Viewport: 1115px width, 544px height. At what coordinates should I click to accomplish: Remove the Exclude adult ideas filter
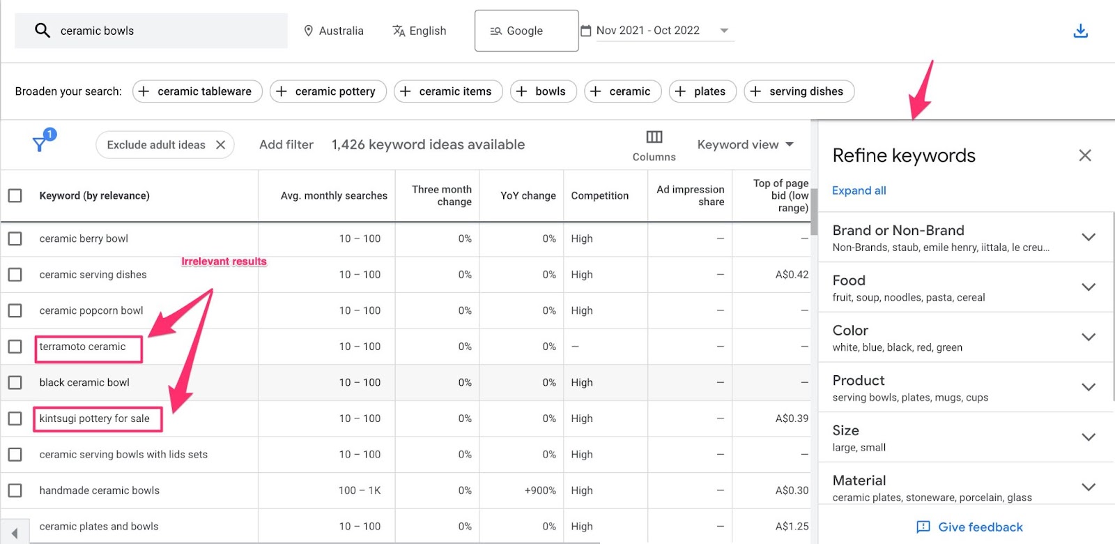point(221,145)
